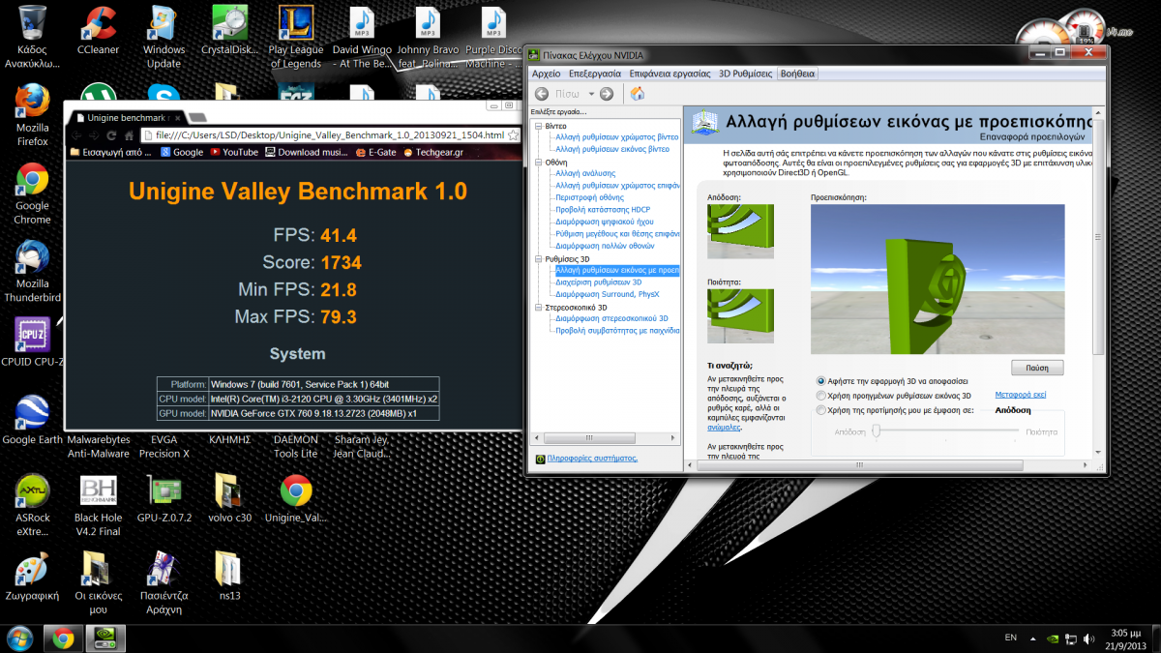
Task: Open the Windows Start menu orb
Action: 19,638
